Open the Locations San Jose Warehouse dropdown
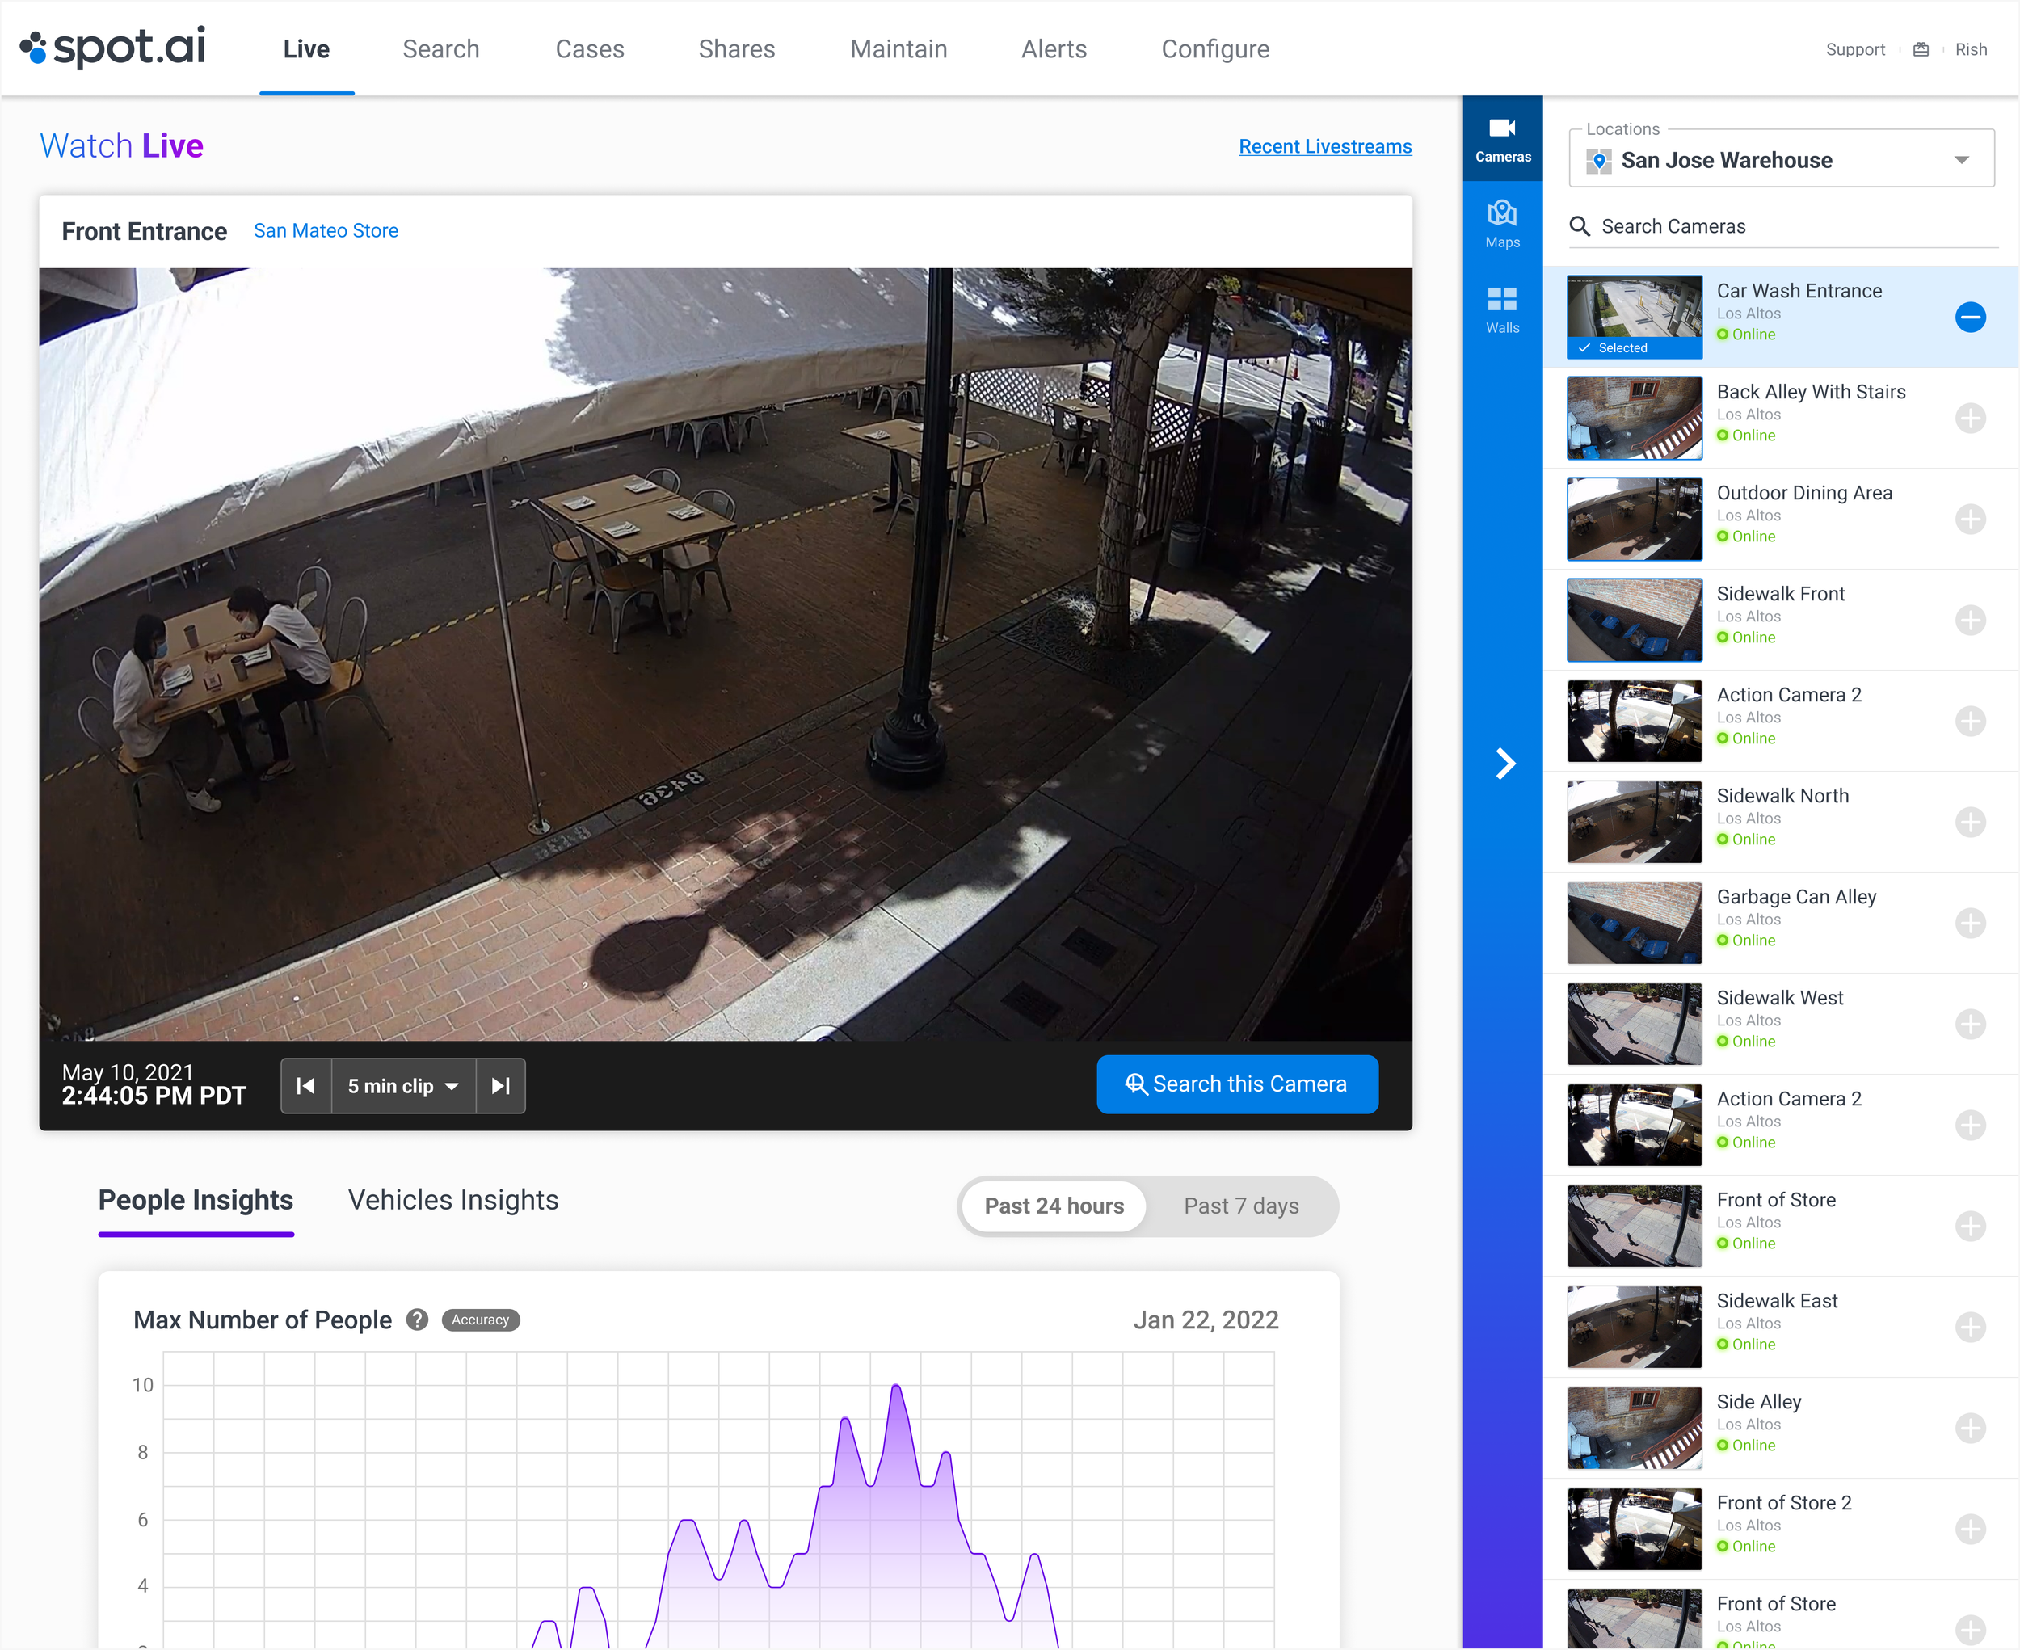Viewport: 2020px width, 1650px height. (x=1781, y=160)
